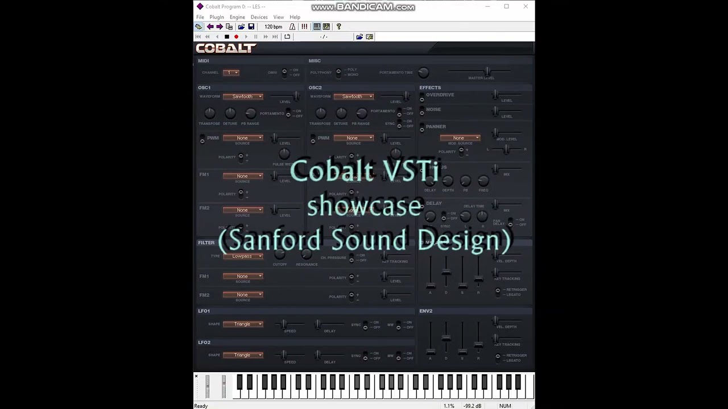The height and width of the screenshot is (409, 728).
Task: Open the File menu
Action: click(200, 17)
